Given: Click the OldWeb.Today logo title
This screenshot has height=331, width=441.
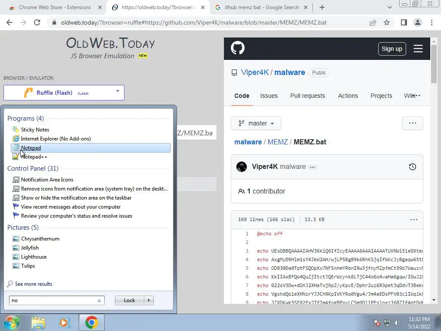Looking at the screenshot, I should tap(111, 43).
